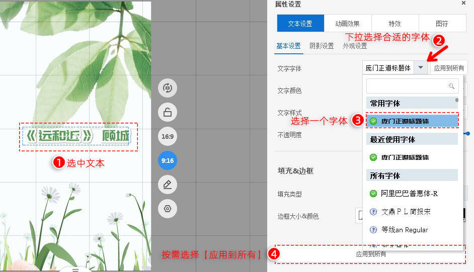Switch to the 动画效果 tab

point(348,24)
